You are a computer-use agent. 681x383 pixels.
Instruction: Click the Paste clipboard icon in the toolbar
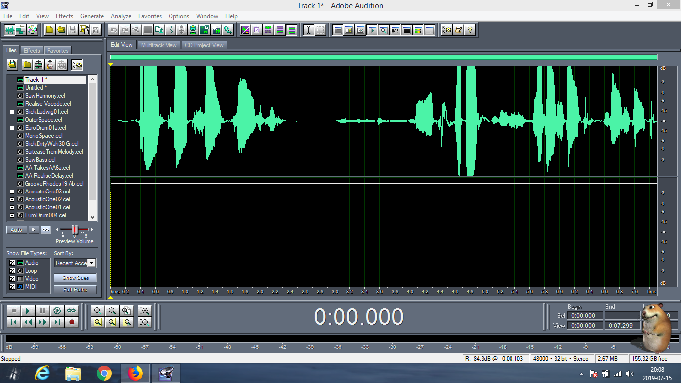[182, 30]
